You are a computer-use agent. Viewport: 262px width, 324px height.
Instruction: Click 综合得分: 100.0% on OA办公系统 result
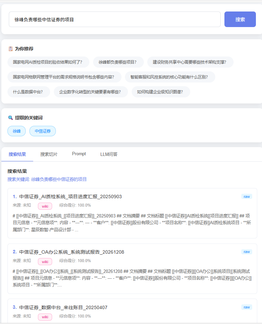[75, 260]
